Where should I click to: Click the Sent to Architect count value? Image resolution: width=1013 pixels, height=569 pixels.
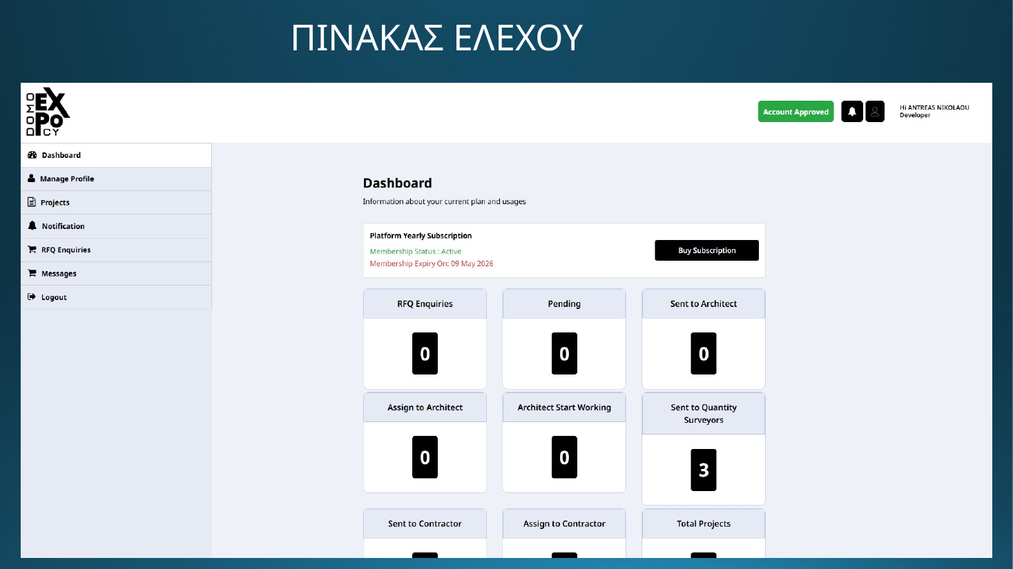704,354
